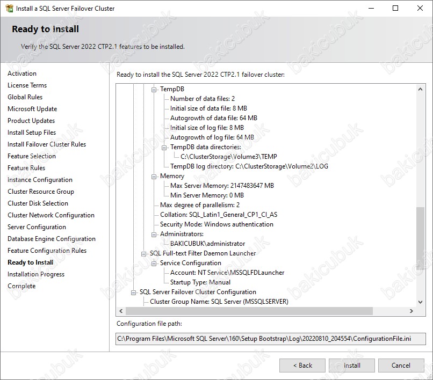
Task: Select the Complete step
Action: [21, 286]
